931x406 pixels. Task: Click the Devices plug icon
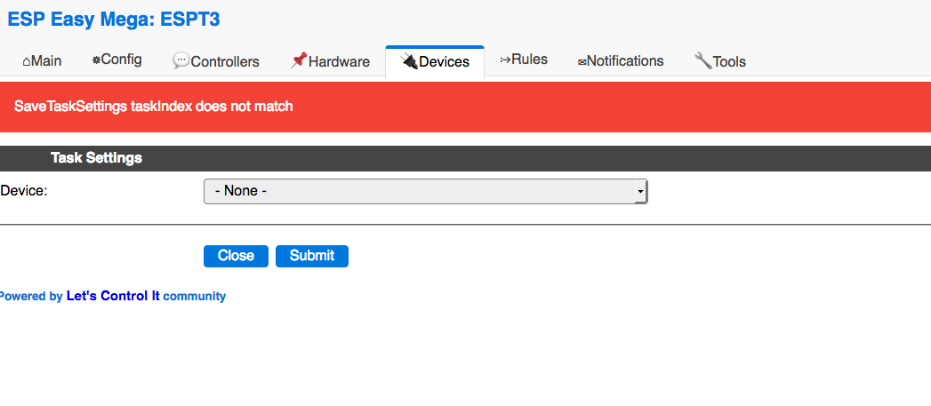[x=409, y=60]
